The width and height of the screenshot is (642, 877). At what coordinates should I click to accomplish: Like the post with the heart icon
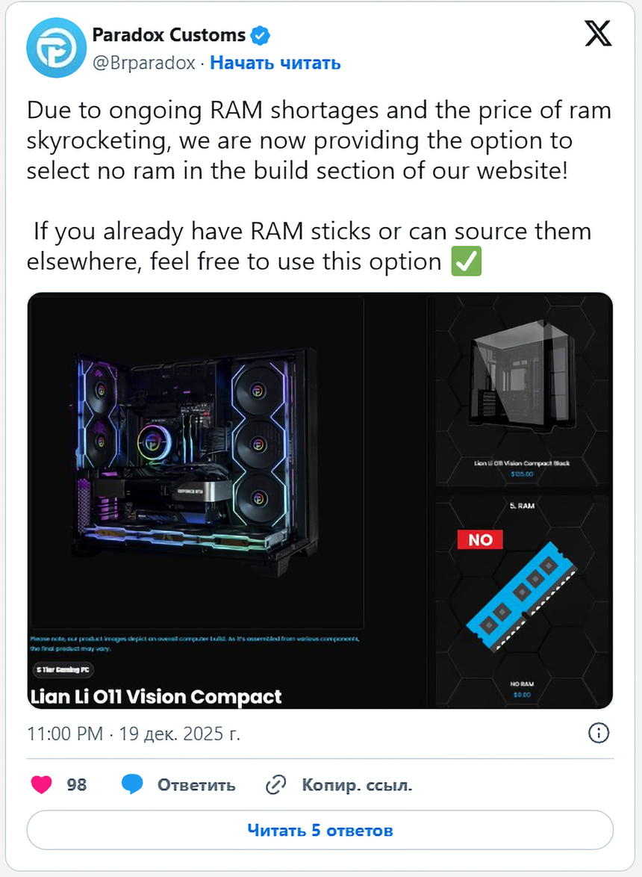click(x=41, y=784)
